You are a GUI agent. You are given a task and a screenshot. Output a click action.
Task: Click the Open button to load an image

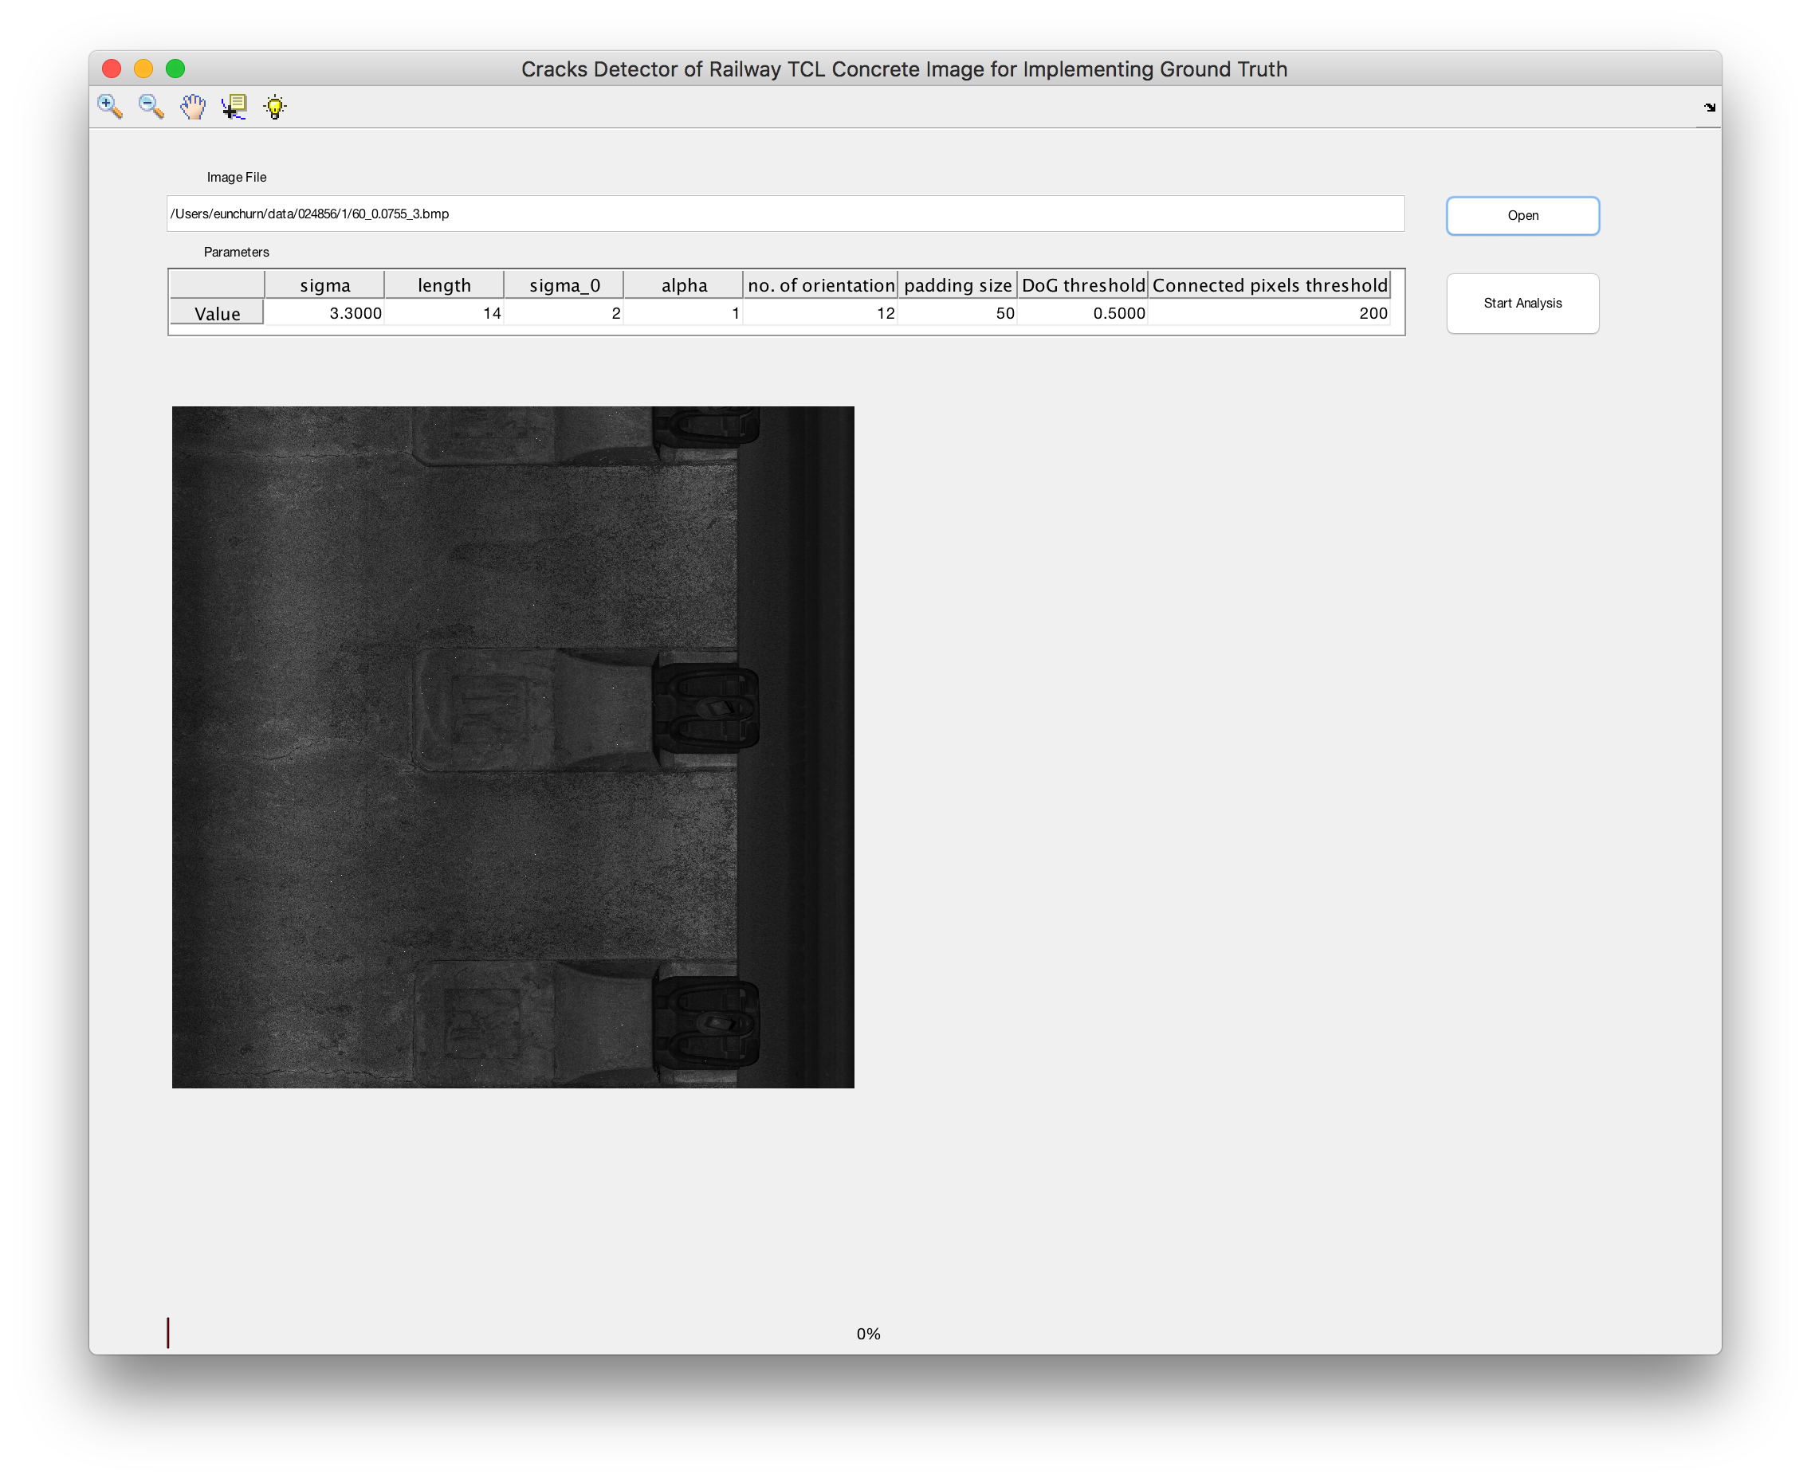[x=1522, y=215]
